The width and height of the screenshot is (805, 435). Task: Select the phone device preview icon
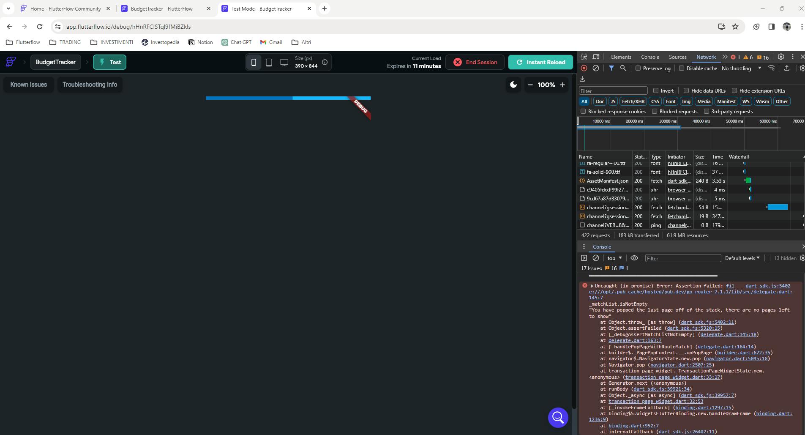[254, 62]
